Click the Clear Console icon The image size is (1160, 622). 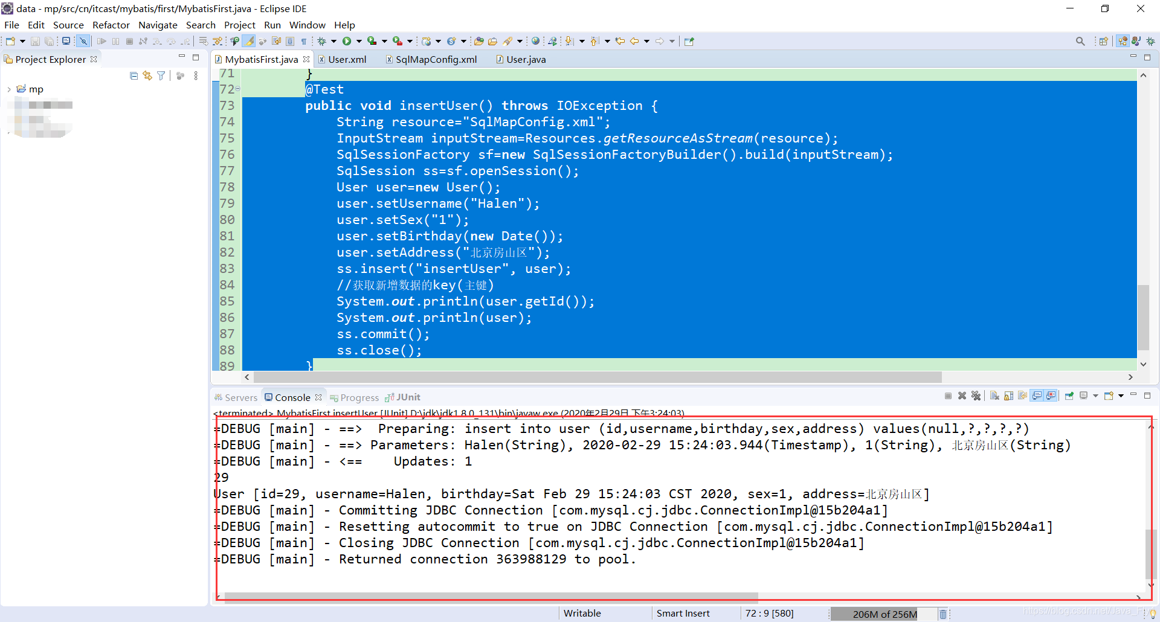coord(994,396)
